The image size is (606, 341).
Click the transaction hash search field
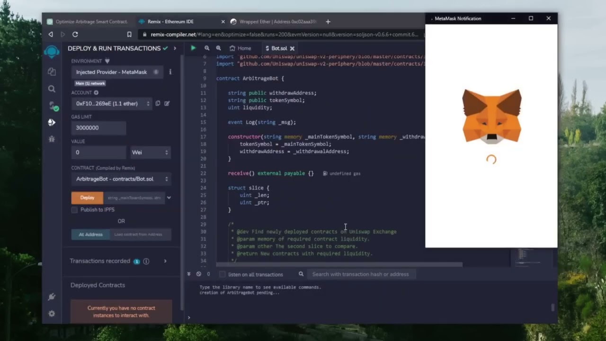[361, 274]
